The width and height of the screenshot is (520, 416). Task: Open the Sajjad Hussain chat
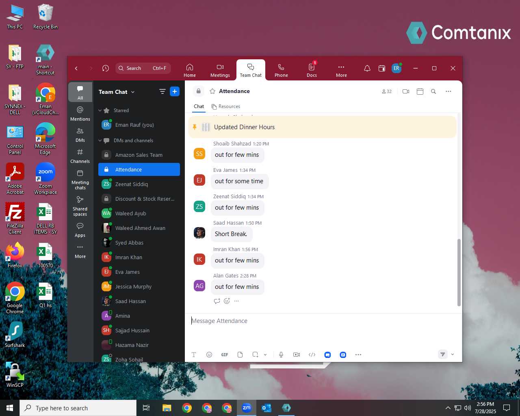tap(139, 330)
